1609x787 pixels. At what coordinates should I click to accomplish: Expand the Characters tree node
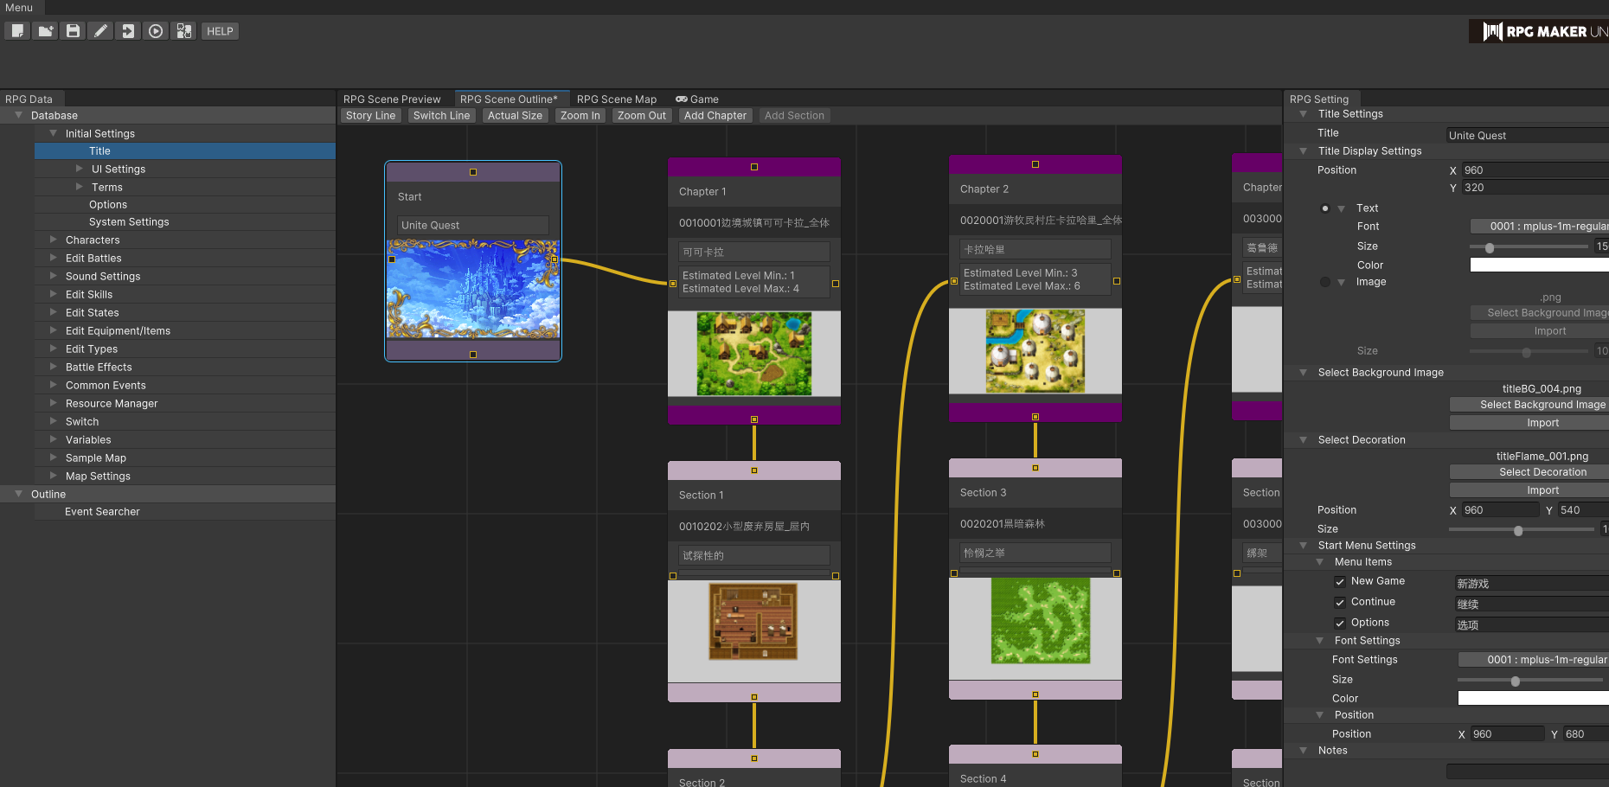[x=54, y=240]
